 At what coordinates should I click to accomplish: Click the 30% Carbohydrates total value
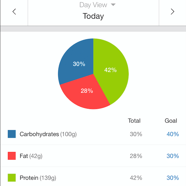pos(136,134)
